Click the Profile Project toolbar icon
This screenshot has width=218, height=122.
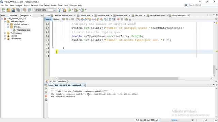(x=82, y=10)
